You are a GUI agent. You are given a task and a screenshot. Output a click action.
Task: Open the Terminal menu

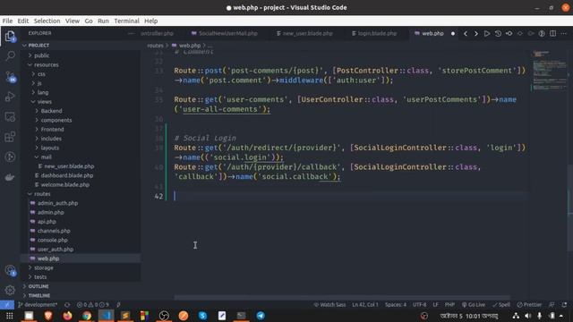point(126,21)
